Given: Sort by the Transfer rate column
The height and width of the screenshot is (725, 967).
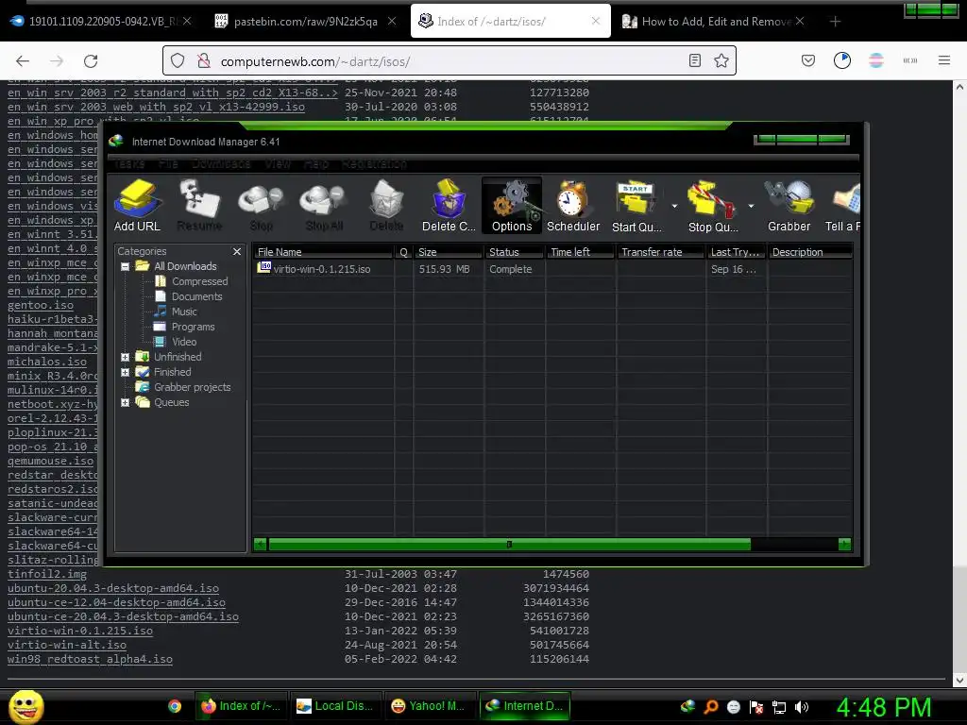Looking at the screenshot, I should (660, 251).
